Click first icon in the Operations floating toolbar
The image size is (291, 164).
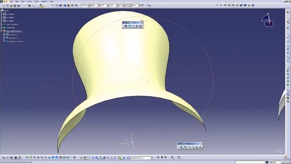coord(181,147)
